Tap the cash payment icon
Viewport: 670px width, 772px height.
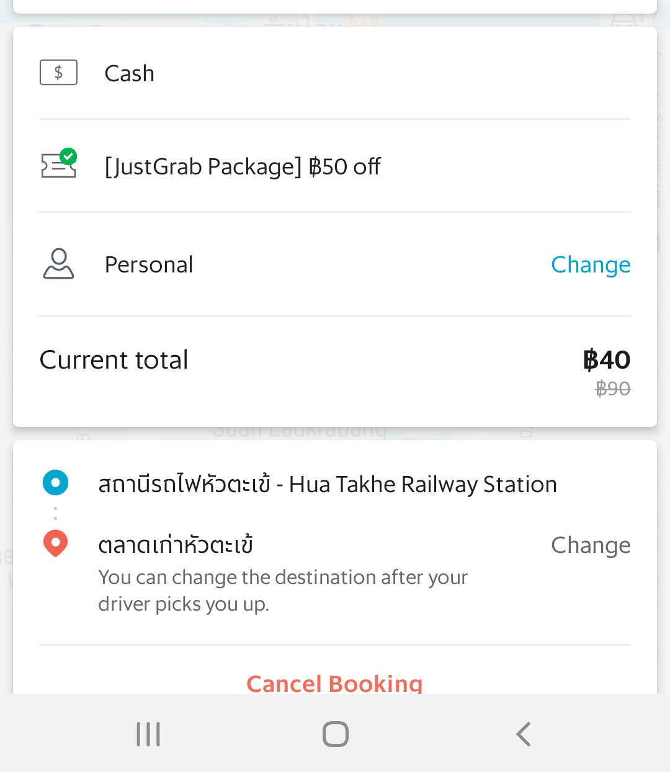tap(58, 73)
